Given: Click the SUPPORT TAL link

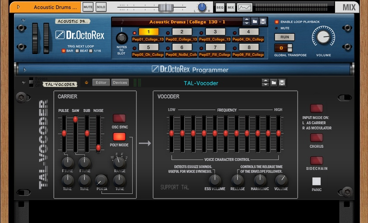Looking at the screenshot, I should (174, 187).
